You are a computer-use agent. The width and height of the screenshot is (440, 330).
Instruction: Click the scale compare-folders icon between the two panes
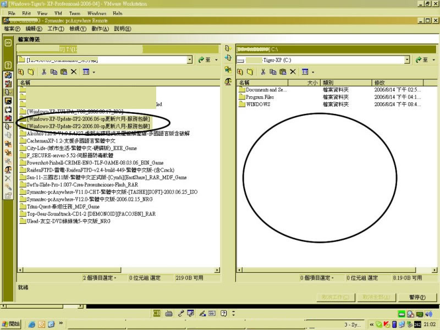coord(228,81)
